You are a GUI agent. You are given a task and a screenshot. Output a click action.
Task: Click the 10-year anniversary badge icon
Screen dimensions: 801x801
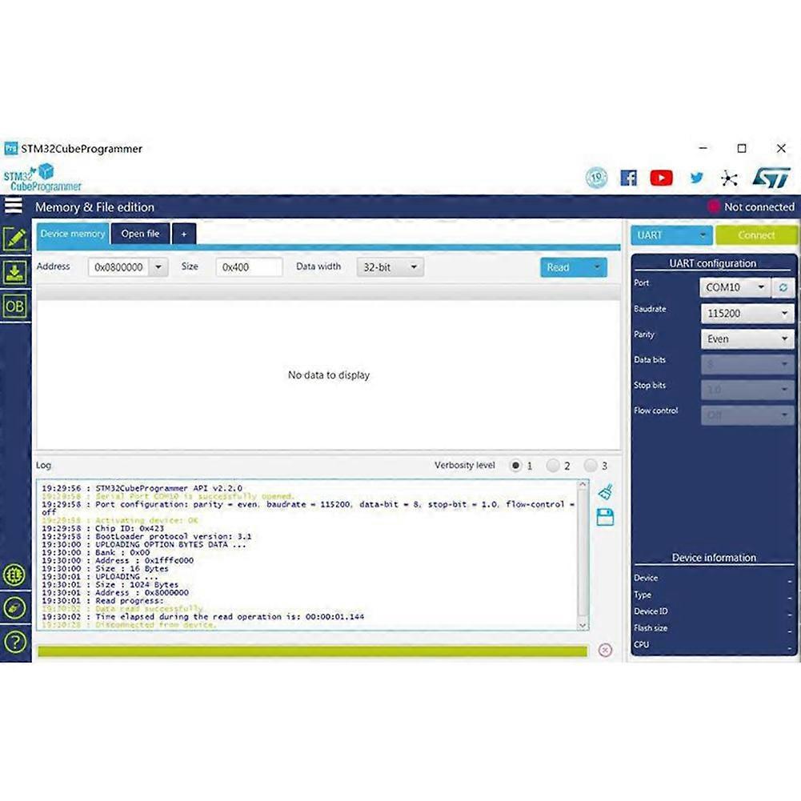pos(596,178)
